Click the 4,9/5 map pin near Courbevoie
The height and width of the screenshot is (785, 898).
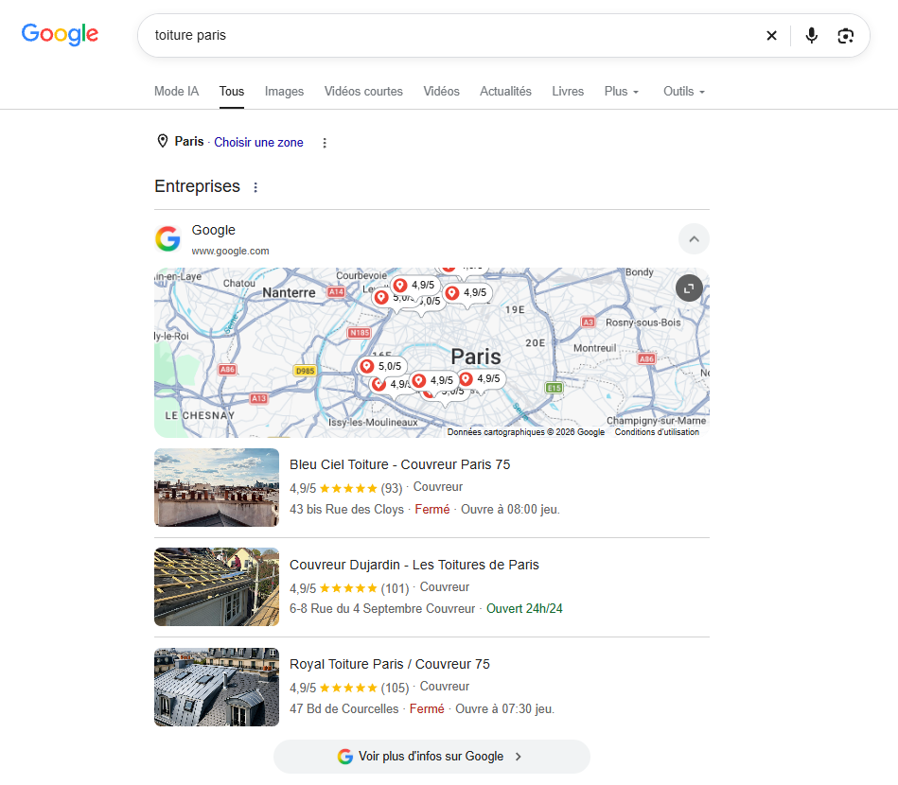pyautogui.click(x=415, y=285)
